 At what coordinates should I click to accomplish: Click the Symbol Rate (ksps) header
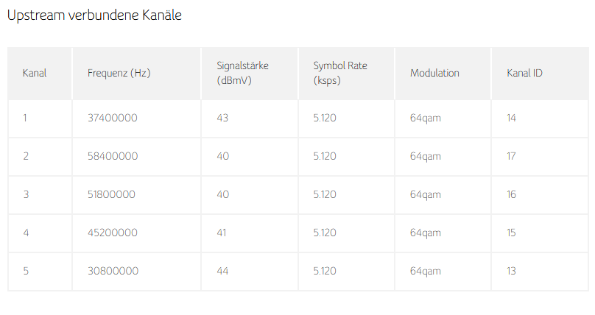(x=340, y=73)
